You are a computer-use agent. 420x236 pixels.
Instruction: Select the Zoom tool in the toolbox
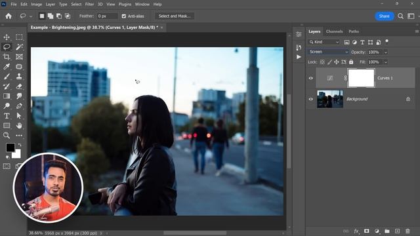click(x=7, y=136)
